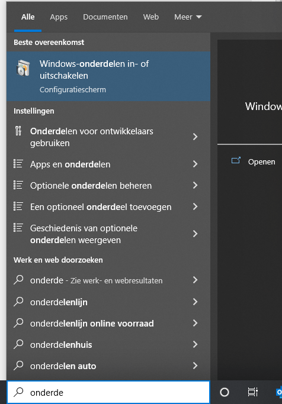282x404 pixels.
Task: Click the list icon beside Optionele onderdelen beheren
Action: pyautogui.click(x=18, y=185)
